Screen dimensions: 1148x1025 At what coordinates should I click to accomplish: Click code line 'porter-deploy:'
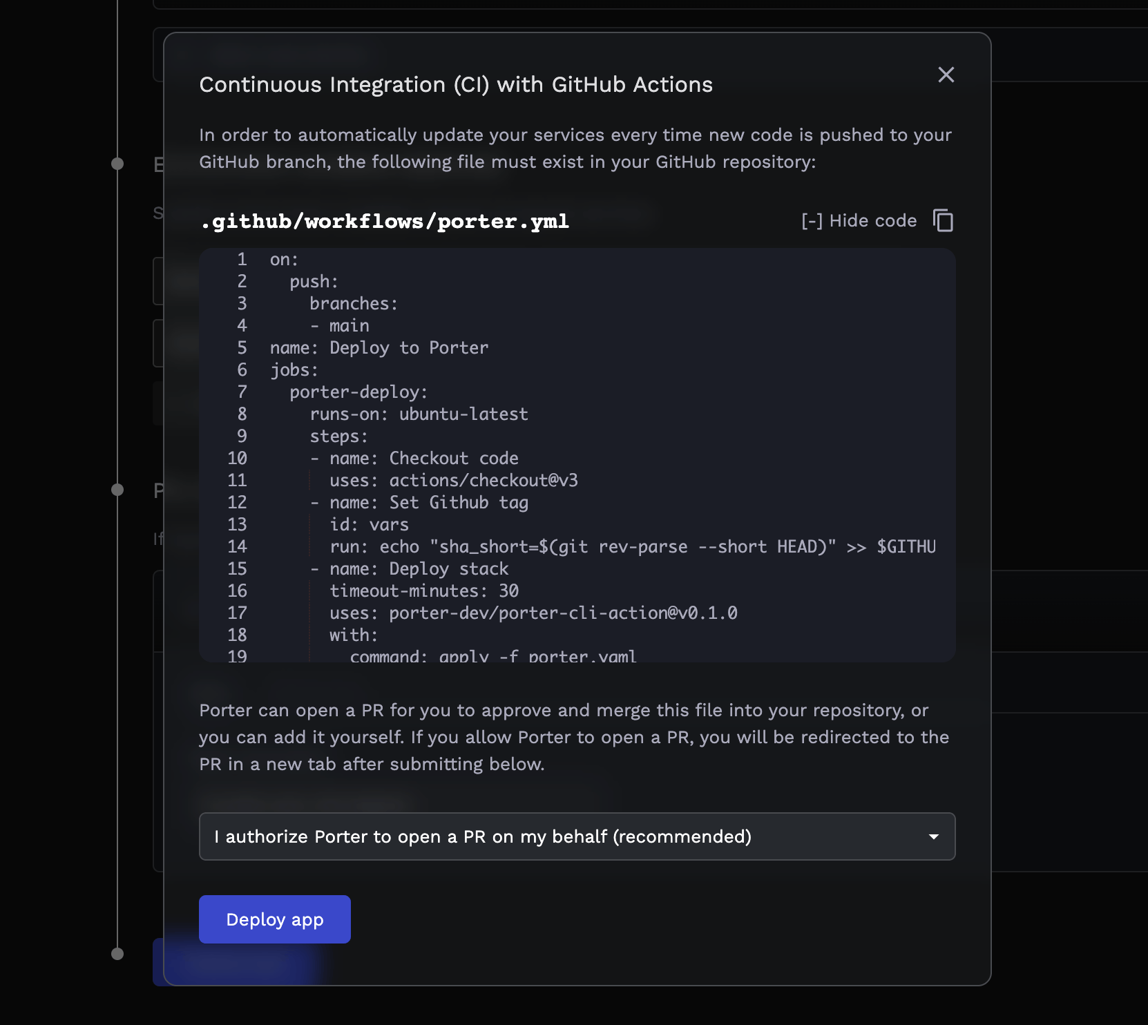[358, 392]
